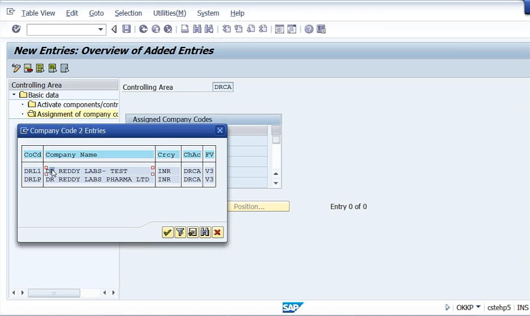
Task: Open the System menu
Action: tap(208, 13)
